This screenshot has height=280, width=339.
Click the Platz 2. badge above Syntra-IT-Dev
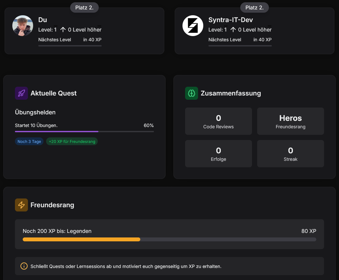coord(255,7)
